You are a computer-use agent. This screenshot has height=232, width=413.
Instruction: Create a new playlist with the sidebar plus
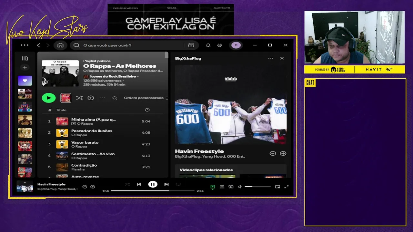coord(25,67)
